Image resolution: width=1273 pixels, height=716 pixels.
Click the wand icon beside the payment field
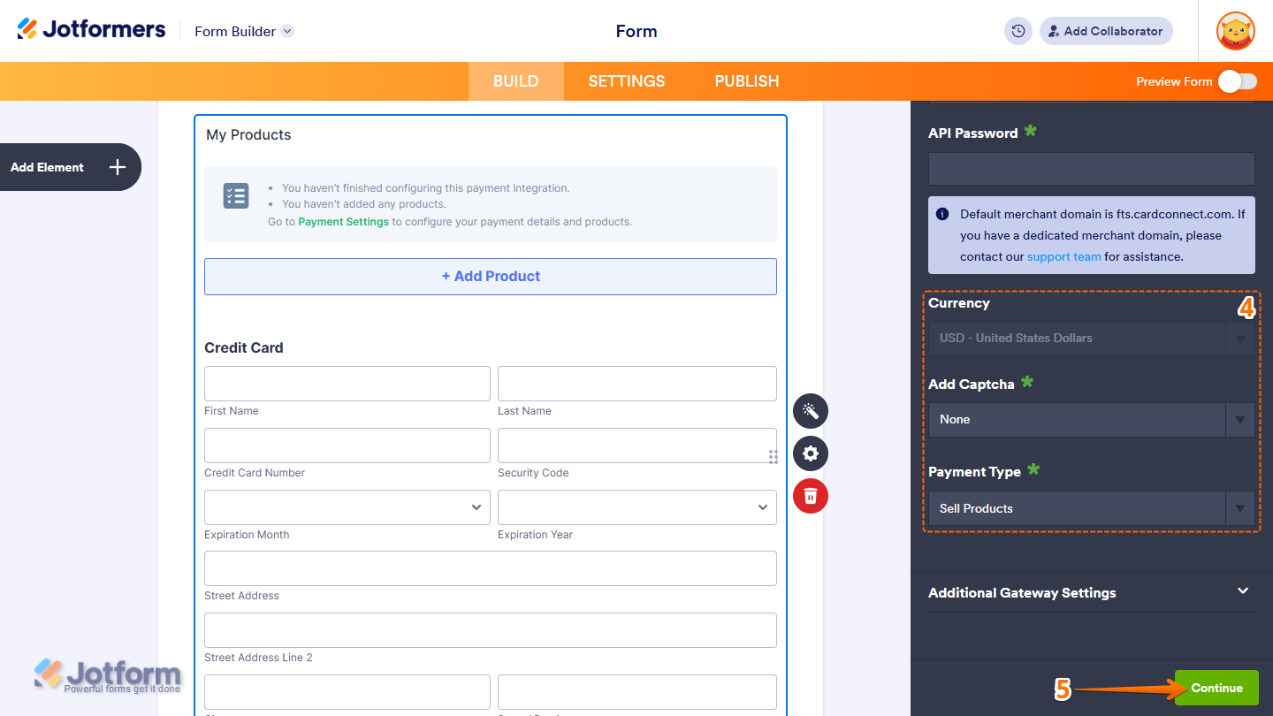[x=810, y=410]
